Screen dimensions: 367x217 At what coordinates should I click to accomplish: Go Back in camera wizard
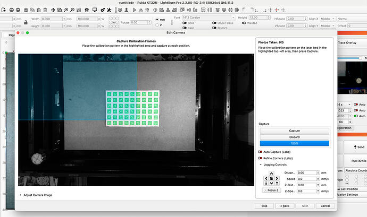285,206
